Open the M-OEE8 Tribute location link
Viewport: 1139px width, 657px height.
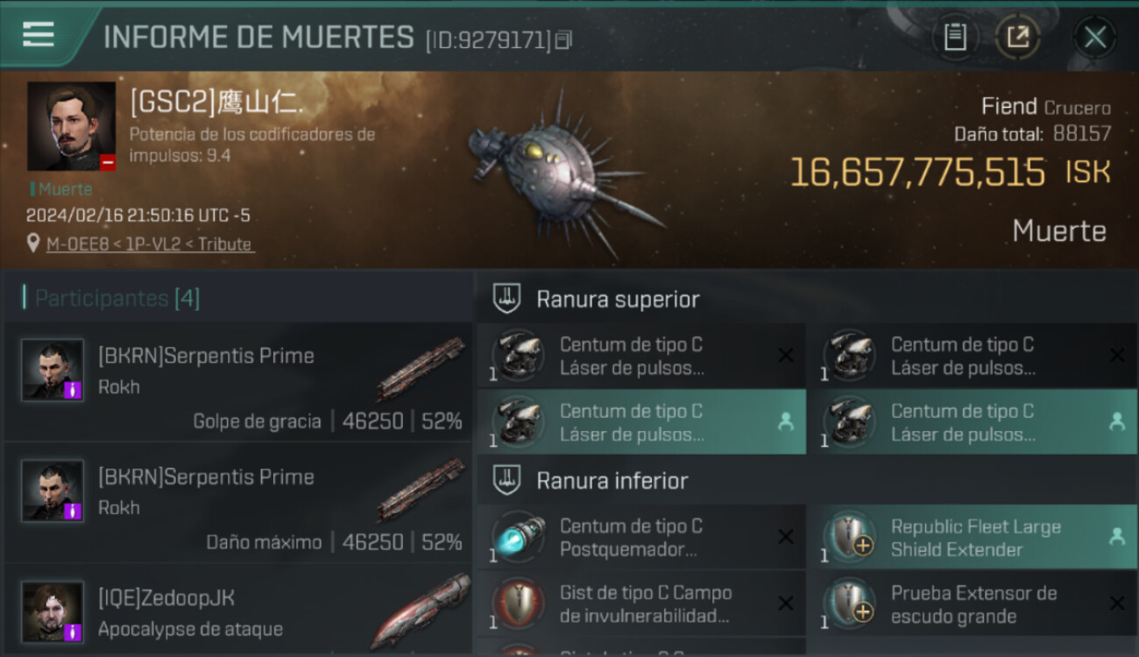[x=150, y=244]
